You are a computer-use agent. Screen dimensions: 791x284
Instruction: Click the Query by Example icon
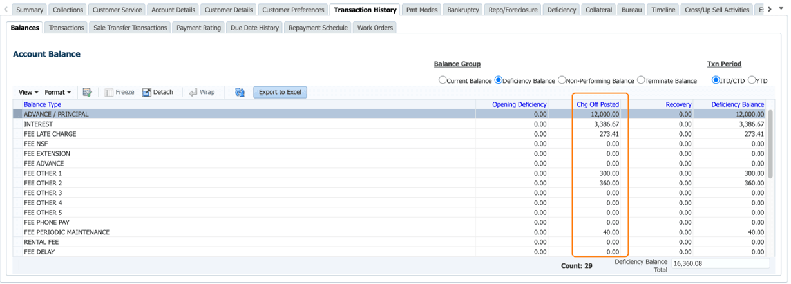click(88, 92)
